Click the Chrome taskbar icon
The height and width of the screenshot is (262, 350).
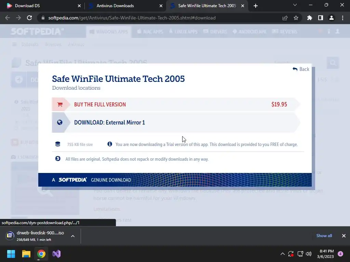tap(41, 254)
